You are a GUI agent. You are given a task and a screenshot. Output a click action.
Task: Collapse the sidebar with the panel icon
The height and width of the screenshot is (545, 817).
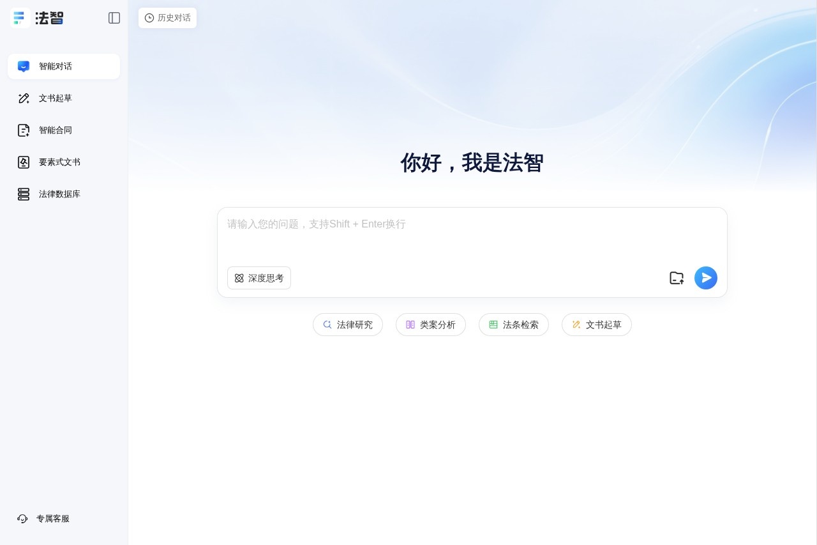[114, 18]
